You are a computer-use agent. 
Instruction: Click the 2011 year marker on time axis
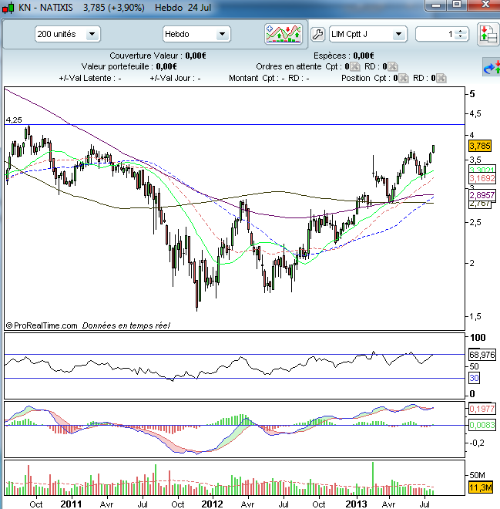tap(71, 504)
